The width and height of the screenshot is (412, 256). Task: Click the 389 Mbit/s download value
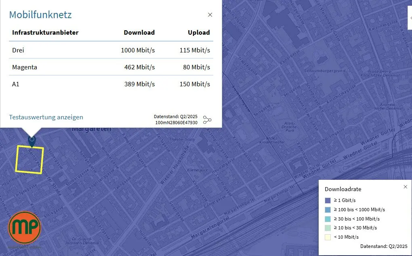click(x=139, y=84)
